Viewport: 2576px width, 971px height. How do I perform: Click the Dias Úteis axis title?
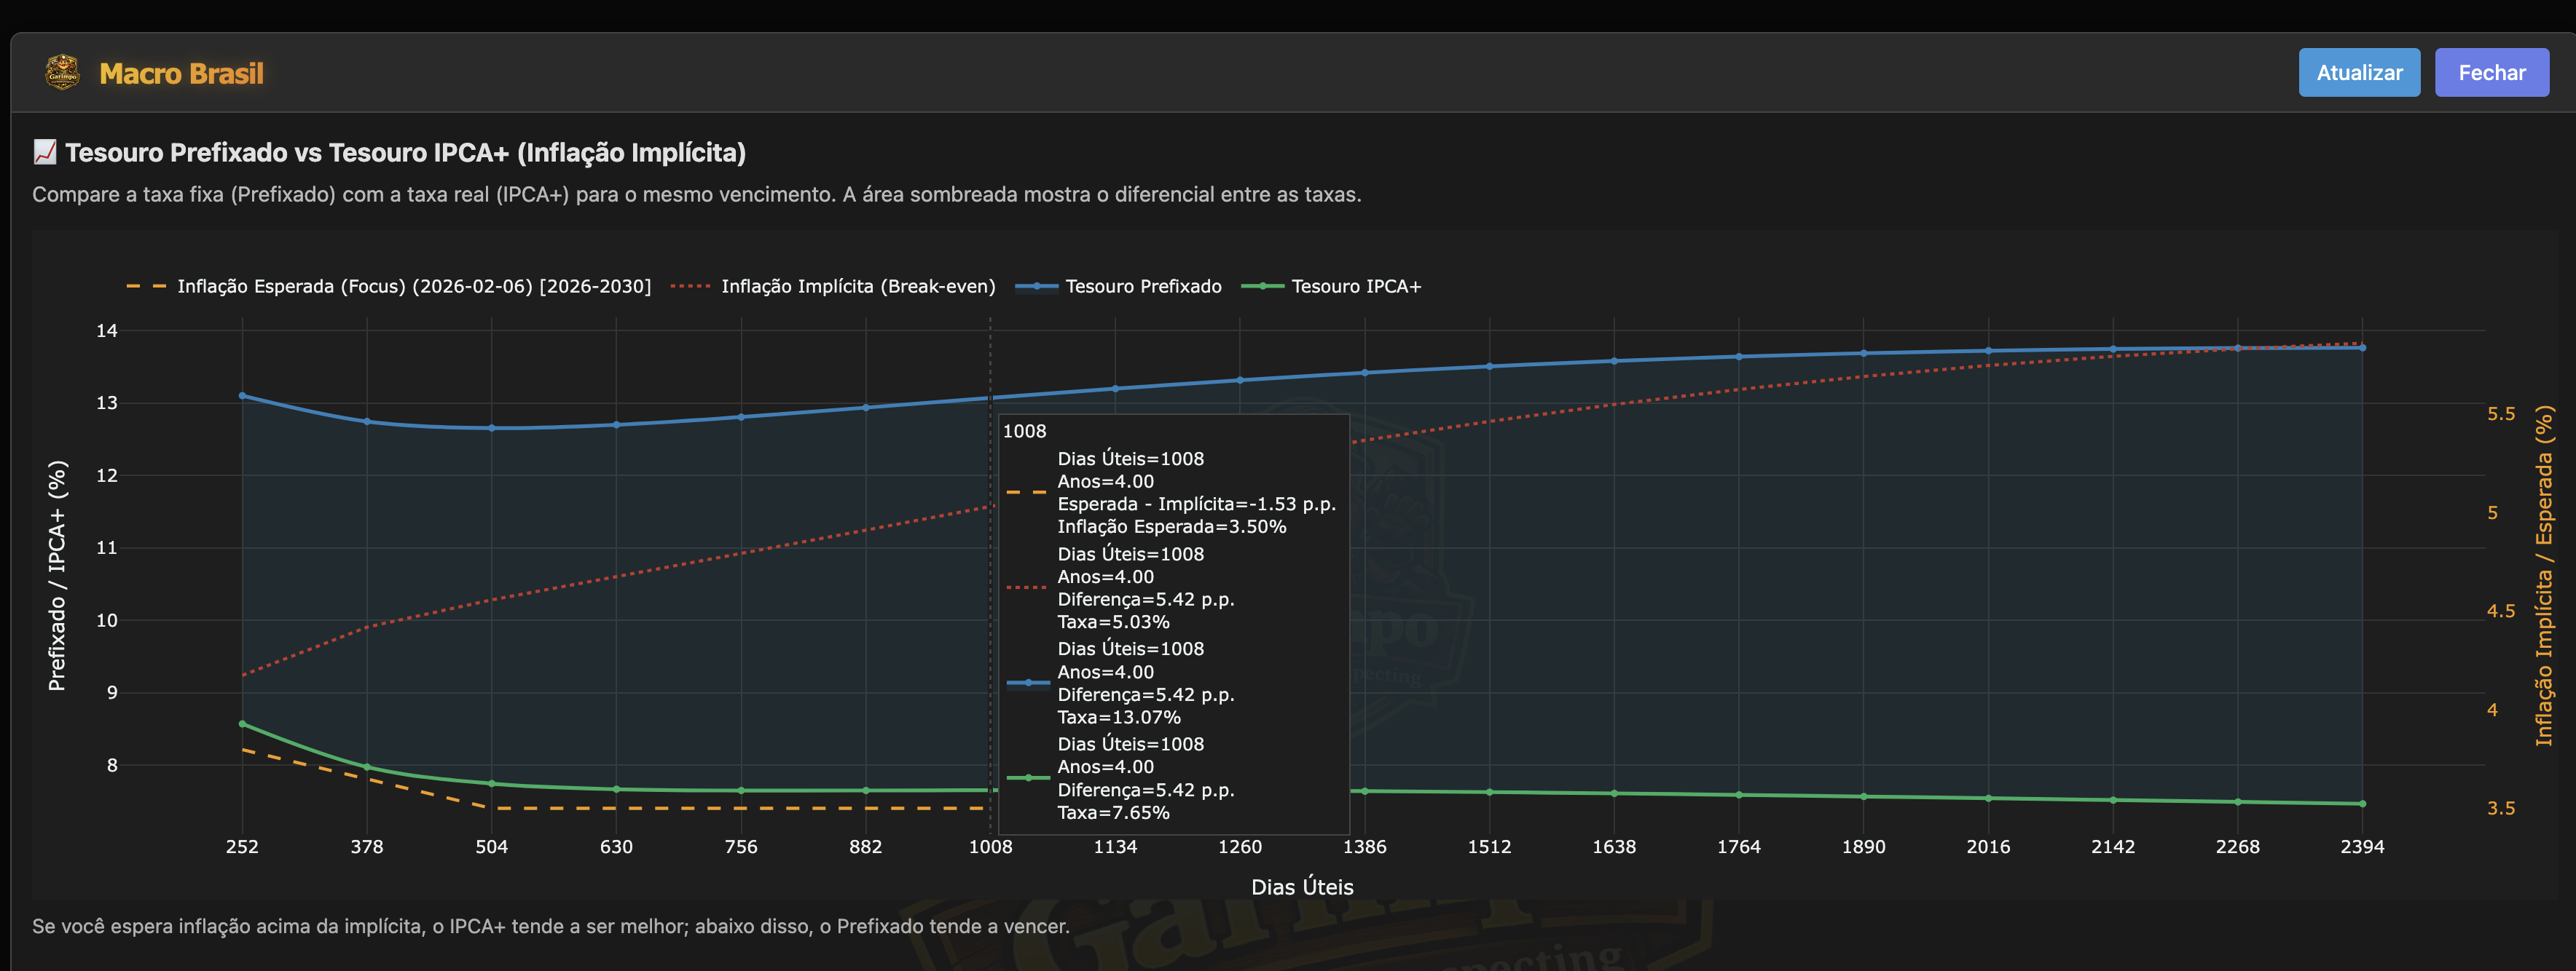point(1302,886)
